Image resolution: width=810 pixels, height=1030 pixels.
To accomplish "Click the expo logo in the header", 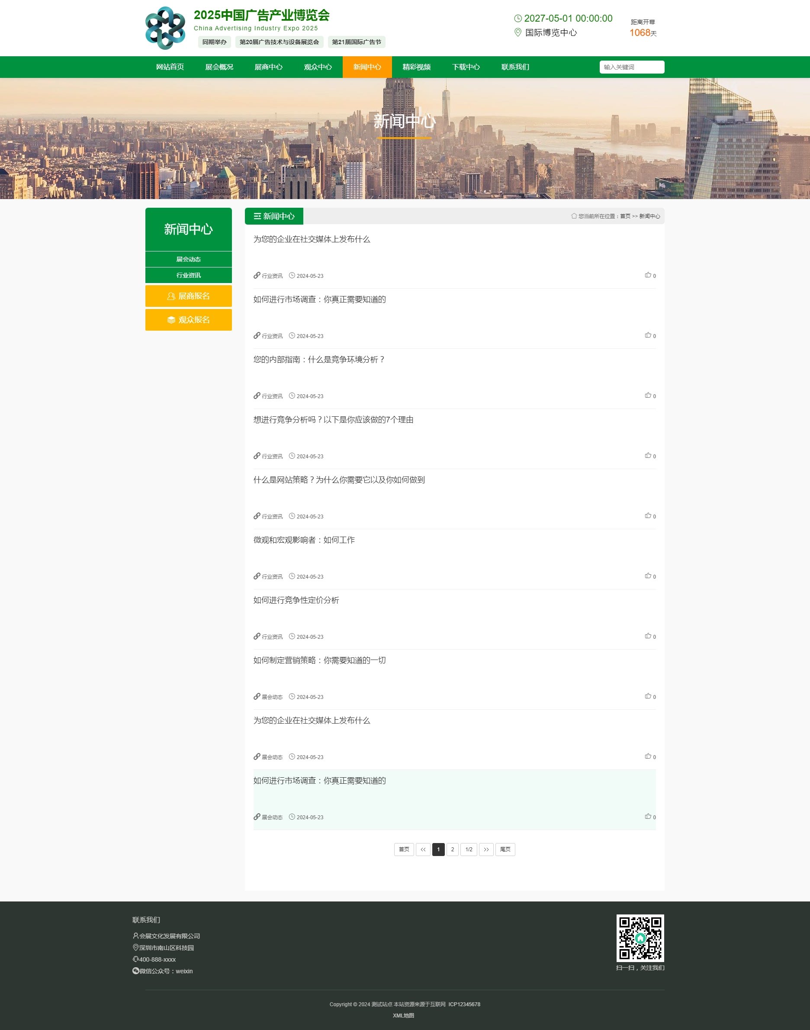I will point(165,28).
